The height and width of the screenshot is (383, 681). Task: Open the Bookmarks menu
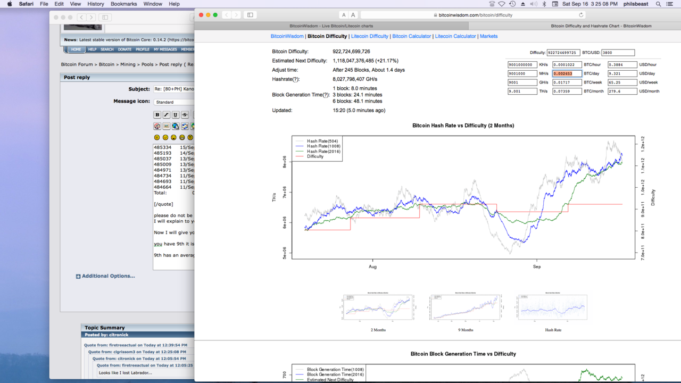click(x=124, y=4)
